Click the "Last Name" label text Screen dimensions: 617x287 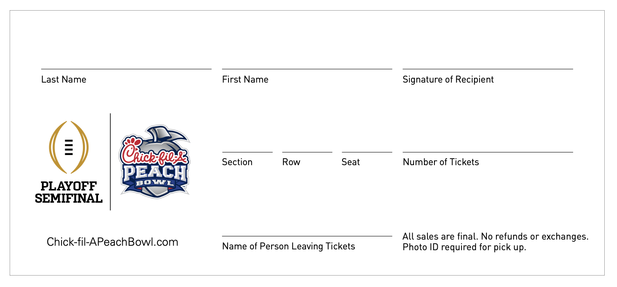click(x=64, y=80)
